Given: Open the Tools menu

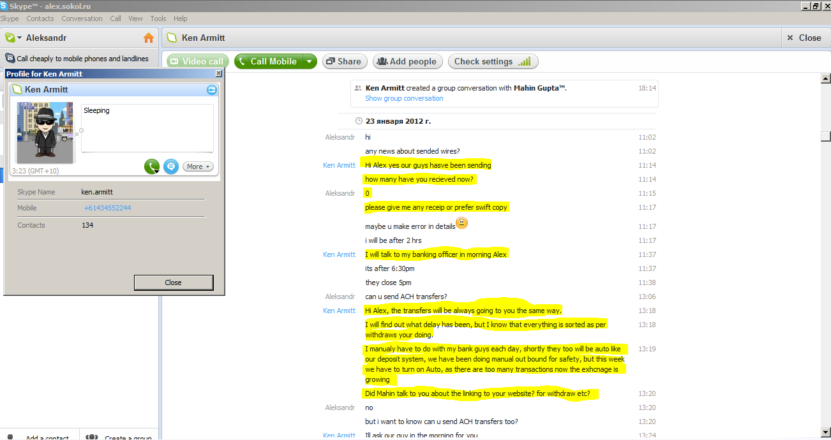Looking at the screenshot, I should click(x=158, y=18).
